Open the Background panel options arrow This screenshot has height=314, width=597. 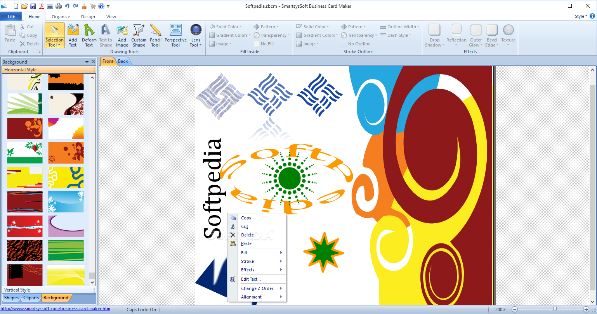87,62
